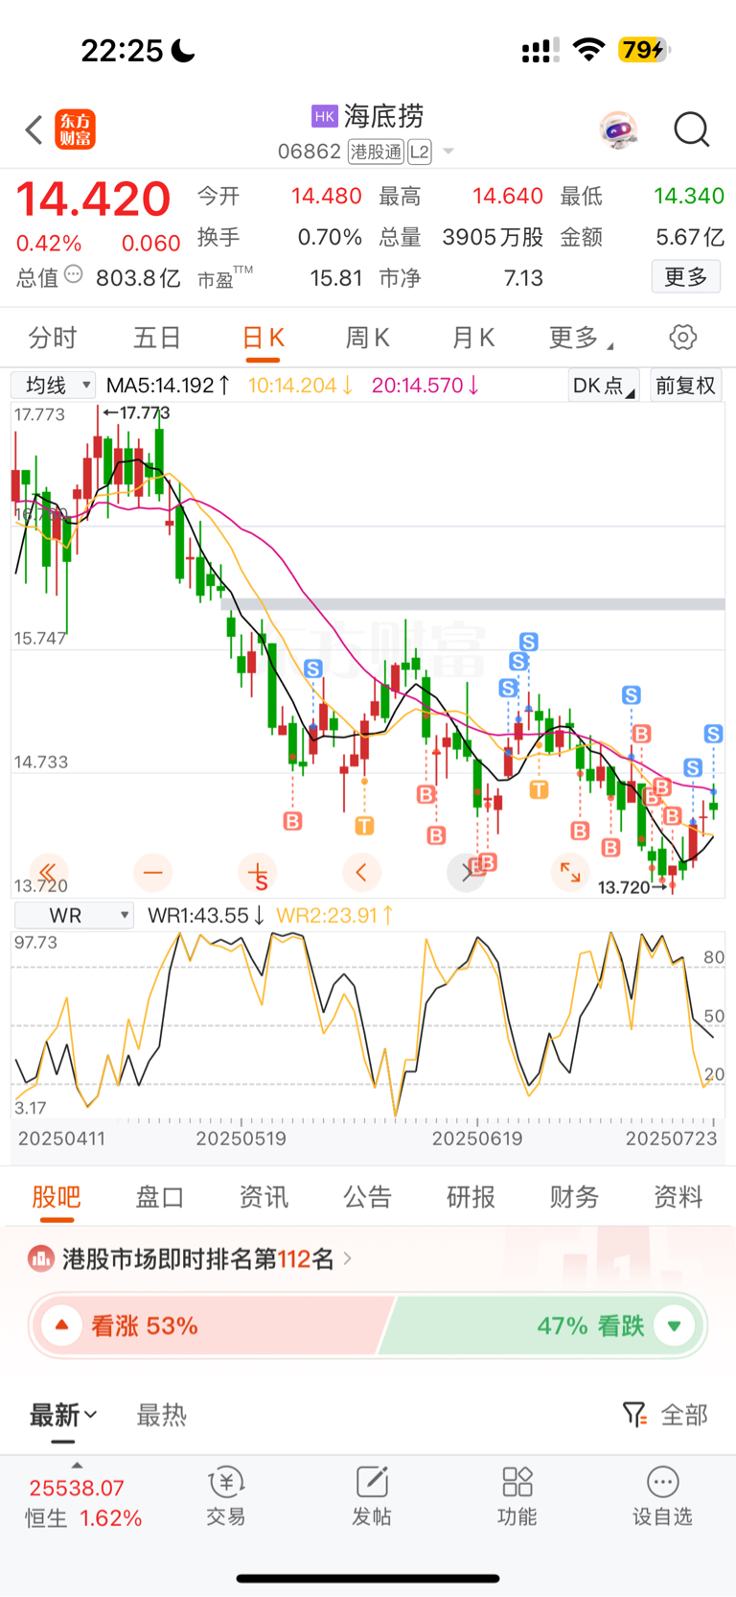Expand the index bar arrow above 25538.07
Screen dimensions: 736x1597
tap(77, 1465)
